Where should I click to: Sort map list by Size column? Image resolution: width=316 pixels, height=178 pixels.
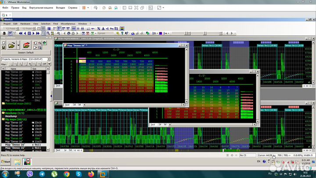coord(39,69)
